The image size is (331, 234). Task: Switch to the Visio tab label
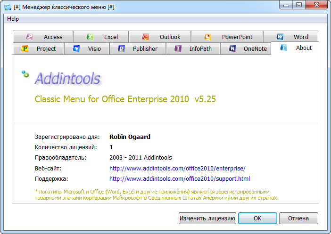(x=94, y=49)
